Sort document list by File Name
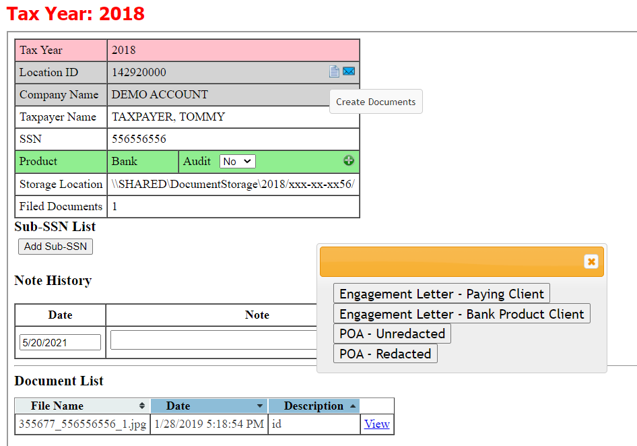Viewport: 637px width, 446px height. click(82, 406)
